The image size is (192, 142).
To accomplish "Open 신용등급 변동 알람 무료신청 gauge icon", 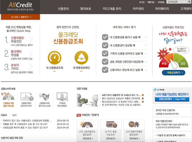I will [8, 97].
